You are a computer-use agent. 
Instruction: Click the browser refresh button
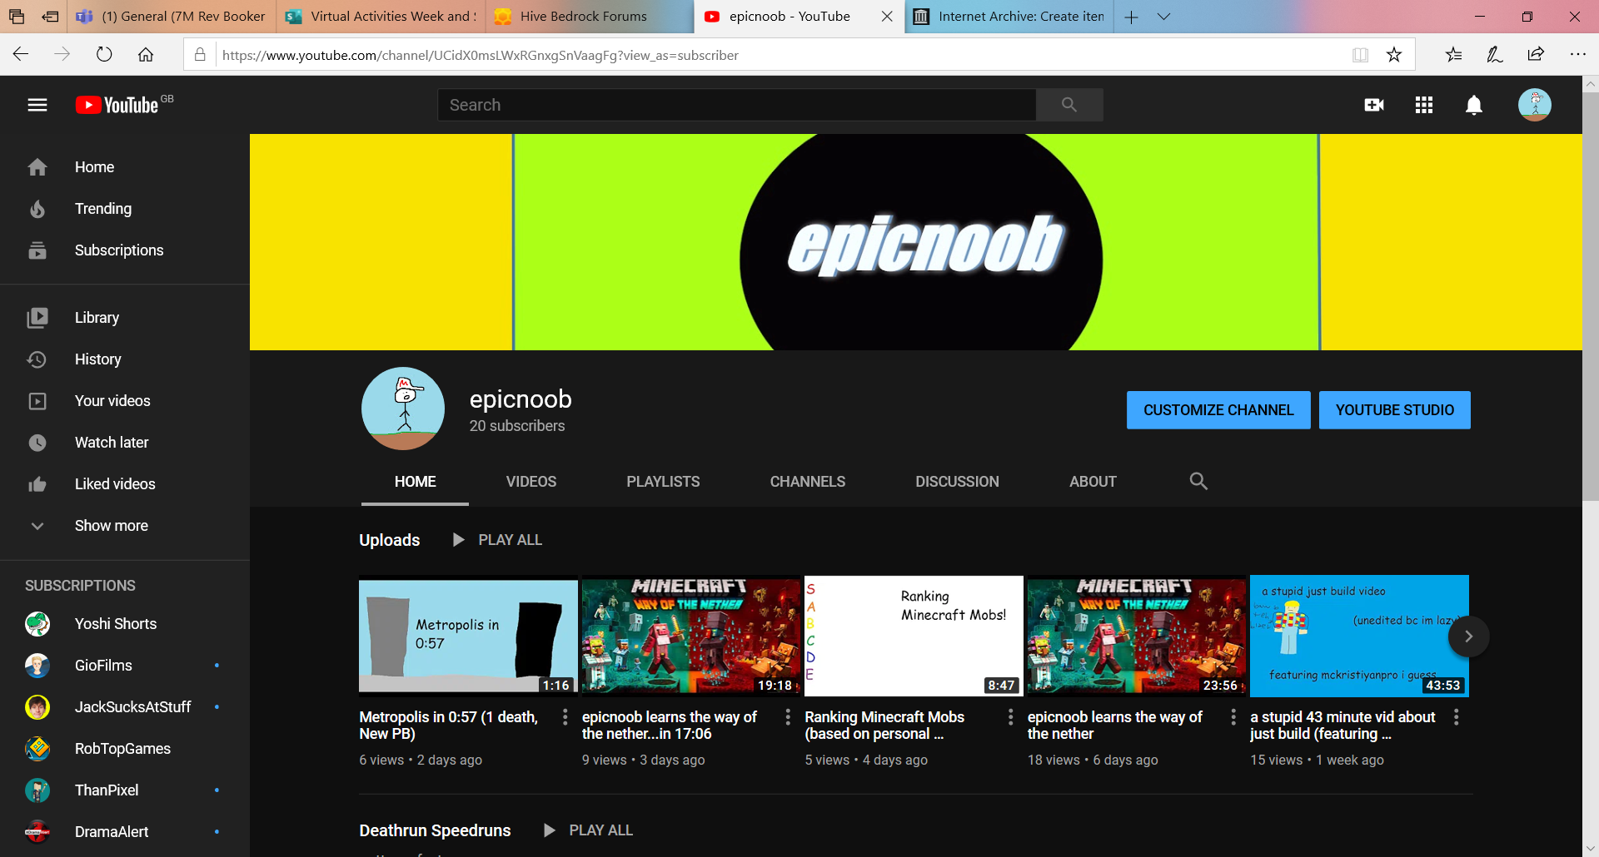[104, 55]
